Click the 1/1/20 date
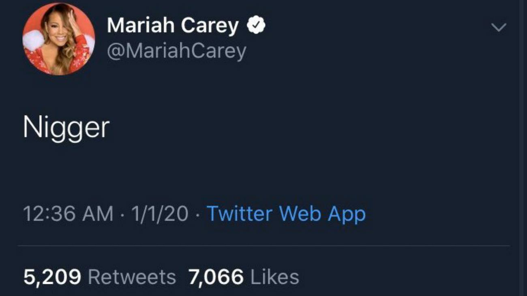527x296 pixels. pyautogui.click(x=160, y=214)
